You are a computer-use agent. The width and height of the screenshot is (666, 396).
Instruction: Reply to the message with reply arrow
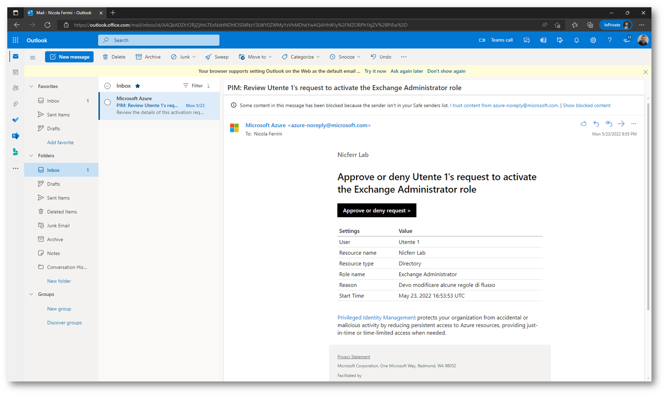(x=596, y=124)
